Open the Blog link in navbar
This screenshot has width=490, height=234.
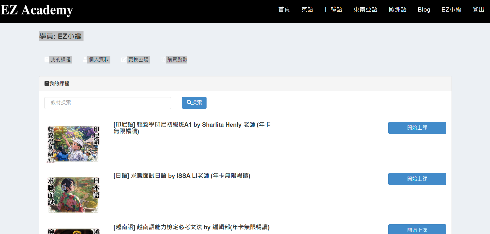tap(424, 9)
